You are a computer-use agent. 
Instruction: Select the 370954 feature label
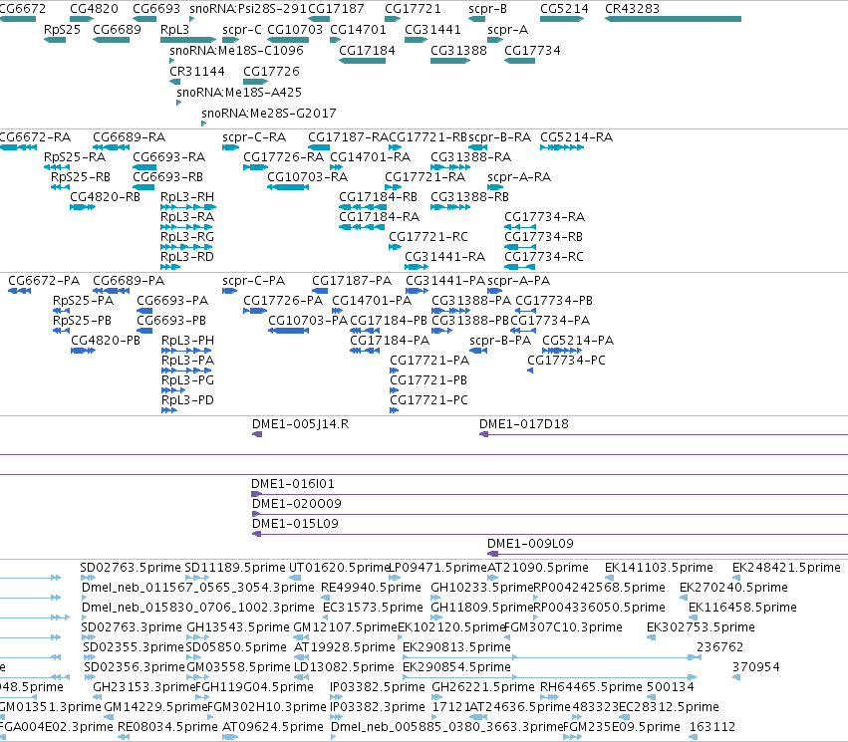756,667
